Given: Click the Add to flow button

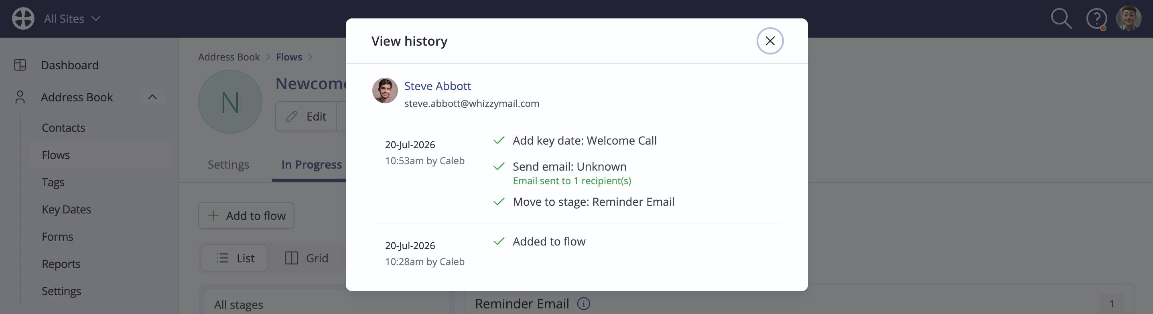Looking at the screenshot, I should [246, 216].
